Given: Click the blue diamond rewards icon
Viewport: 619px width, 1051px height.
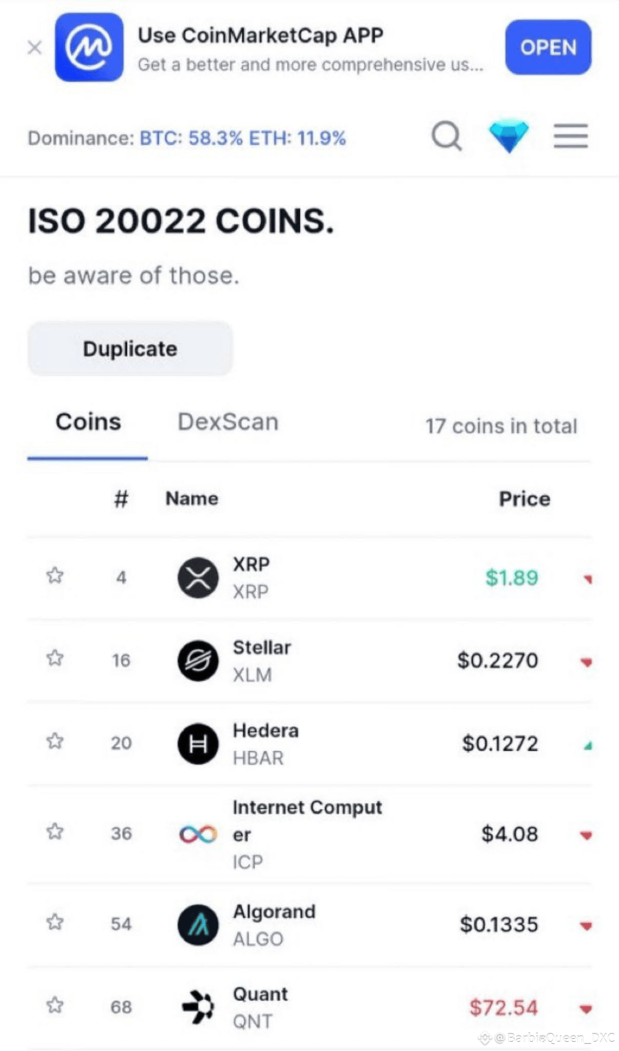Looking at the screenshot, I should [x=508, y=136].
